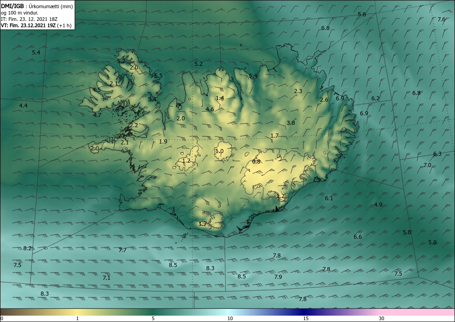Click the 7.9 value label
The image size is (455, 322).
[x=278, y=277]
